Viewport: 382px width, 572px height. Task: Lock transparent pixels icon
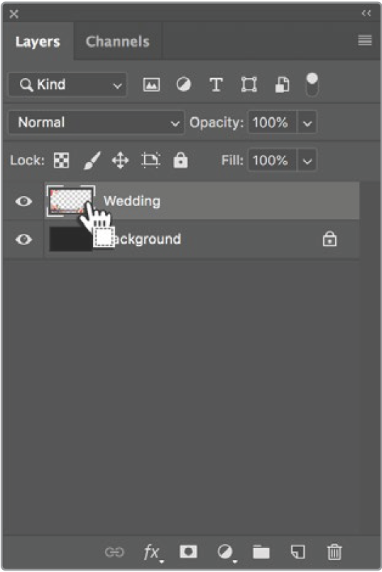61,160
